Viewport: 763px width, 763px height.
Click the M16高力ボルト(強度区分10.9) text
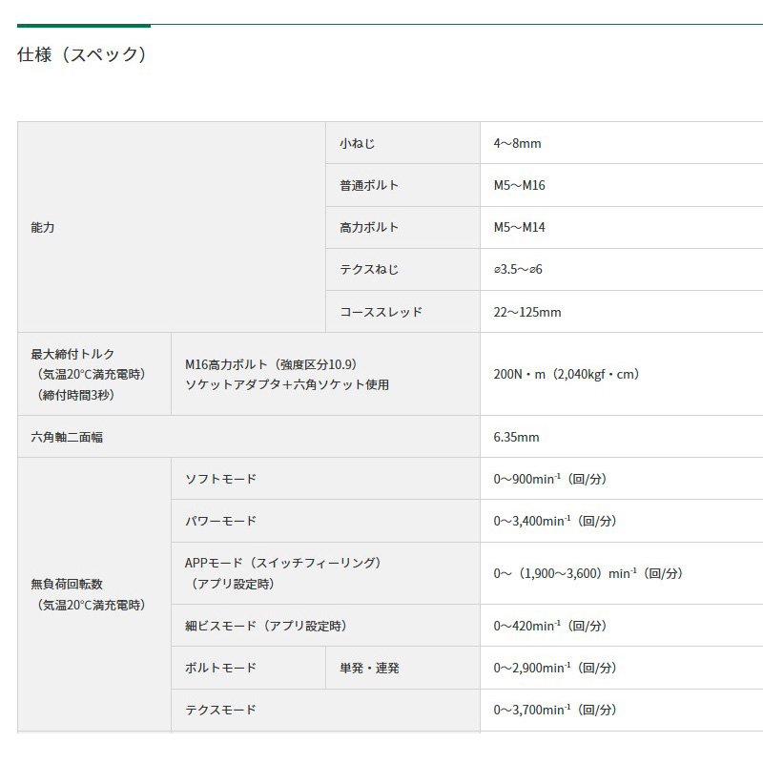coord(272,364)
